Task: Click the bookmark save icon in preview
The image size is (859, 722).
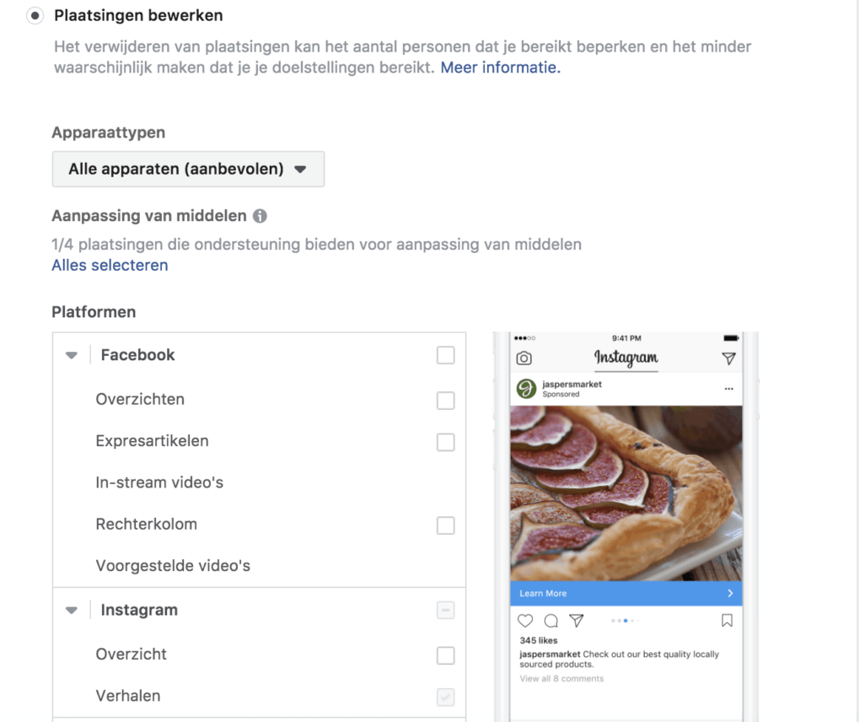Action: tap(727, 621)
